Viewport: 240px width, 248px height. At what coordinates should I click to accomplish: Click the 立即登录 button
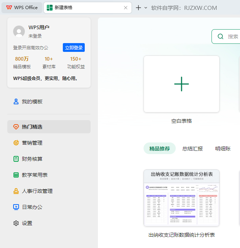tap(74, 47)
